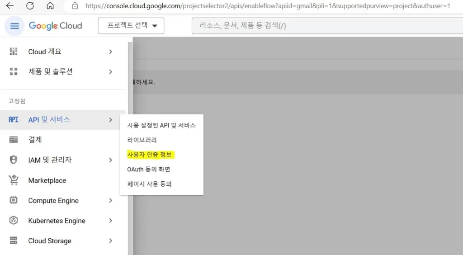This screenshot has height=255, width=463.
Task: Choose 사용자 인증 정보 submenu item
Action: tap(149, 155)
